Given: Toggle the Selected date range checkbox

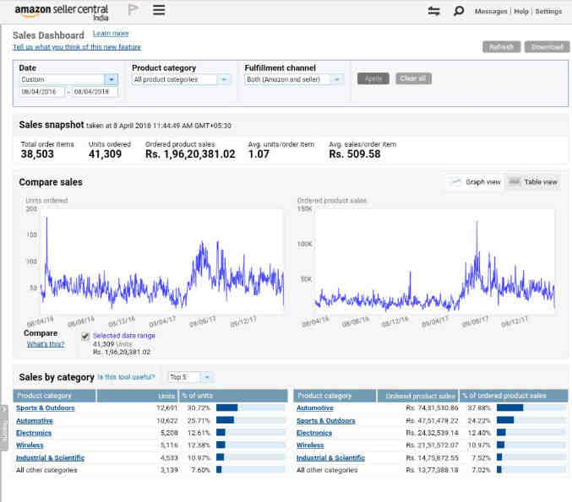Looking at the screenshot, I should 85,337.
